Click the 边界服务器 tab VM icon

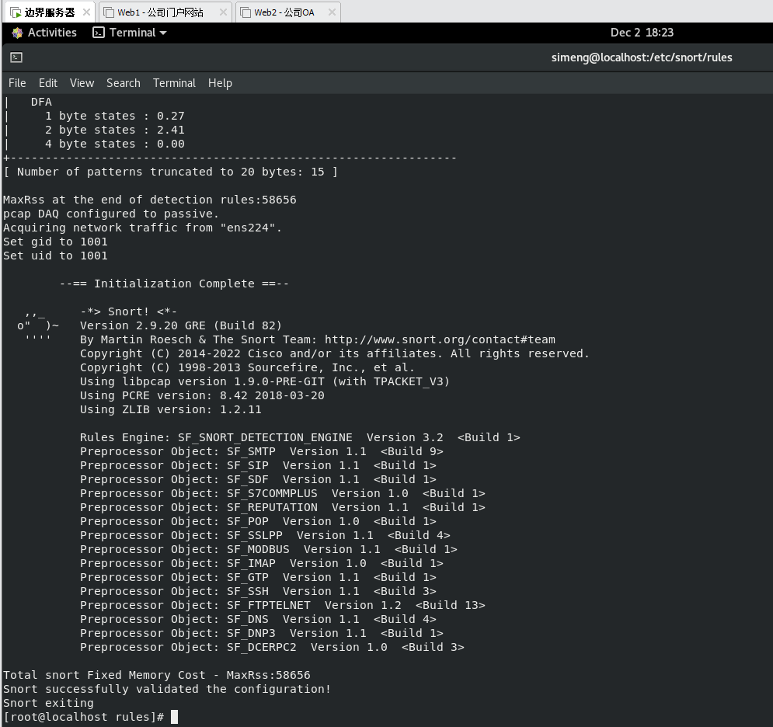point(14,12)
